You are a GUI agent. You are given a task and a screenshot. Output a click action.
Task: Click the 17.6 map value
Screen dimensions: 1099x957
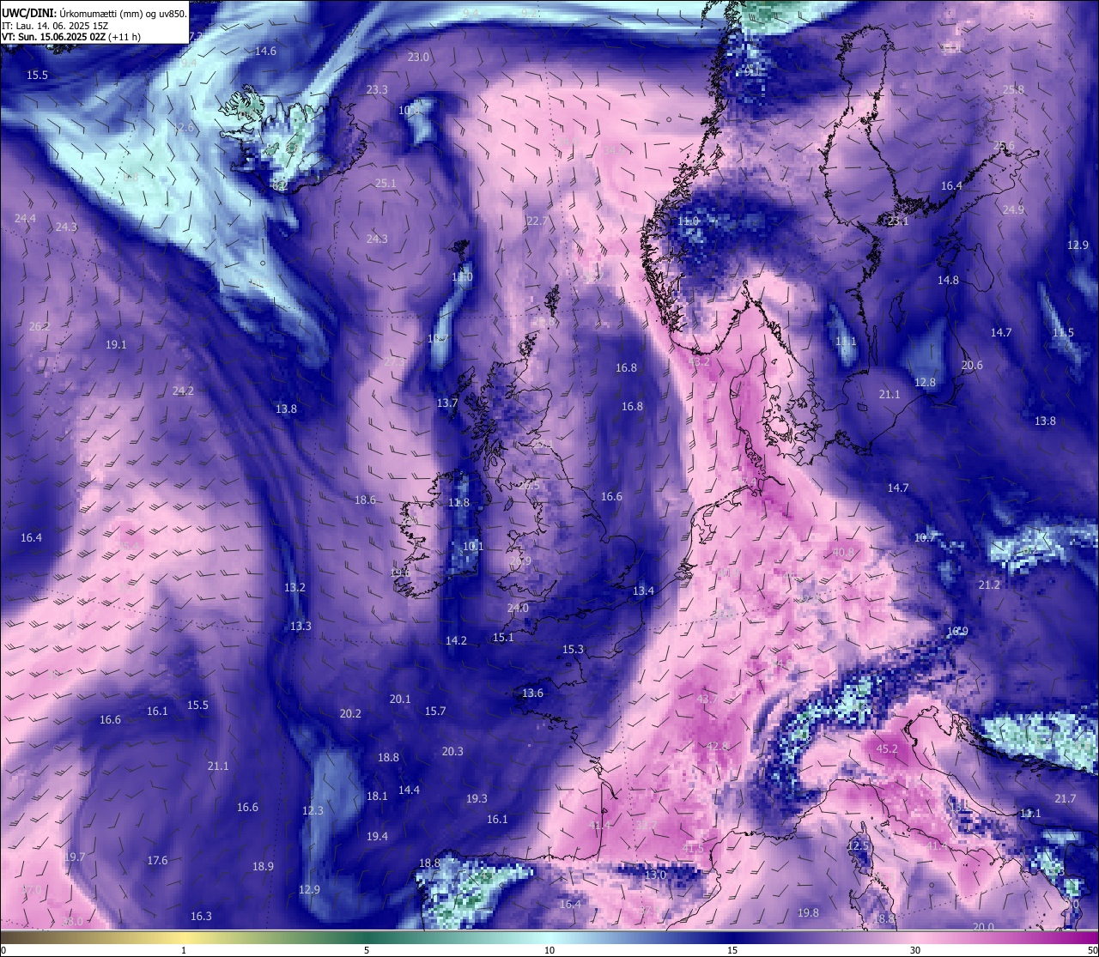[x=157, y=861]
